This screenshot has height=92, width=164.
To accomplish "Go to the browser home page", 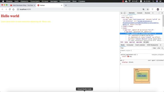I will coord(13,9).
